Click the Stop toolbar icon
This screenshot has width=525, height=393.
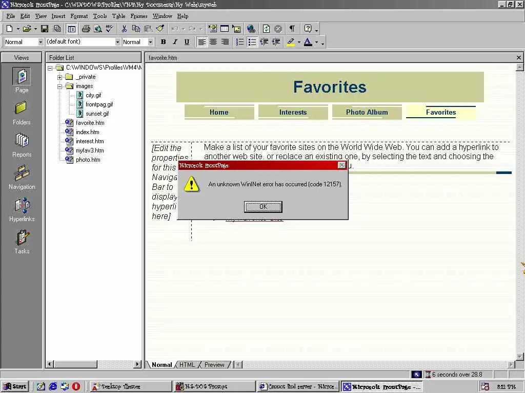pyautogui.click(x=278, y=29)
